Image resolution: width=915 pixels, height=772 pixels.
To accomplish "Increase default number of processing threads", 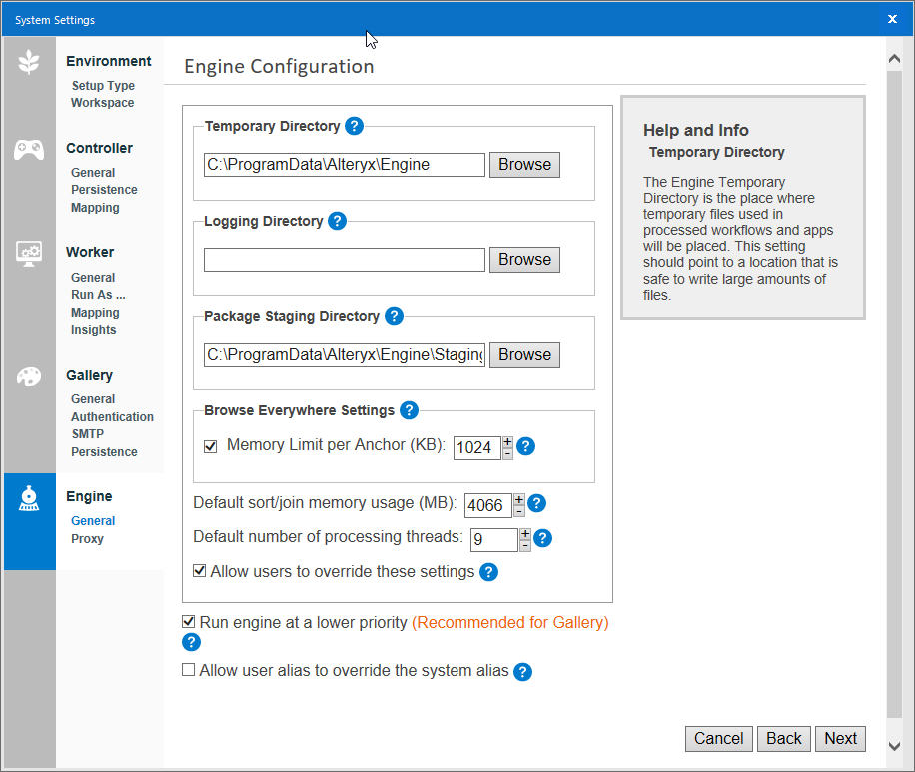I will pos(525,534).
